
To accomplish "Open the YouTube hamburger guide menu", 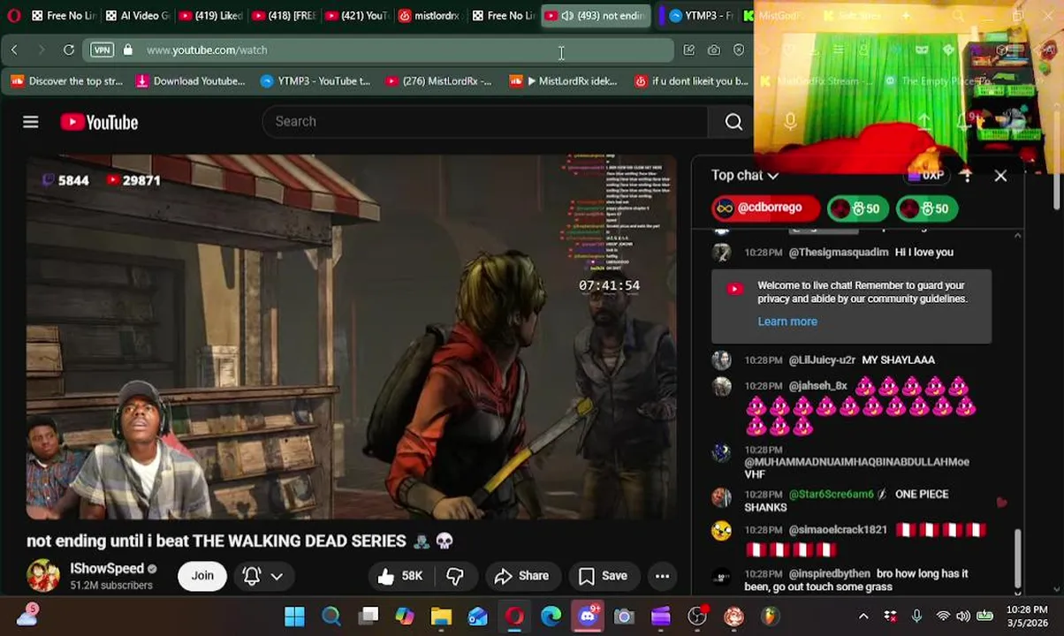I will (x=31, y=122).
